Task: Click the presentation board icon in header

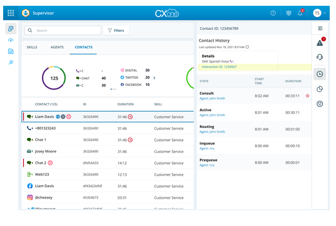Action: point(289,13)
